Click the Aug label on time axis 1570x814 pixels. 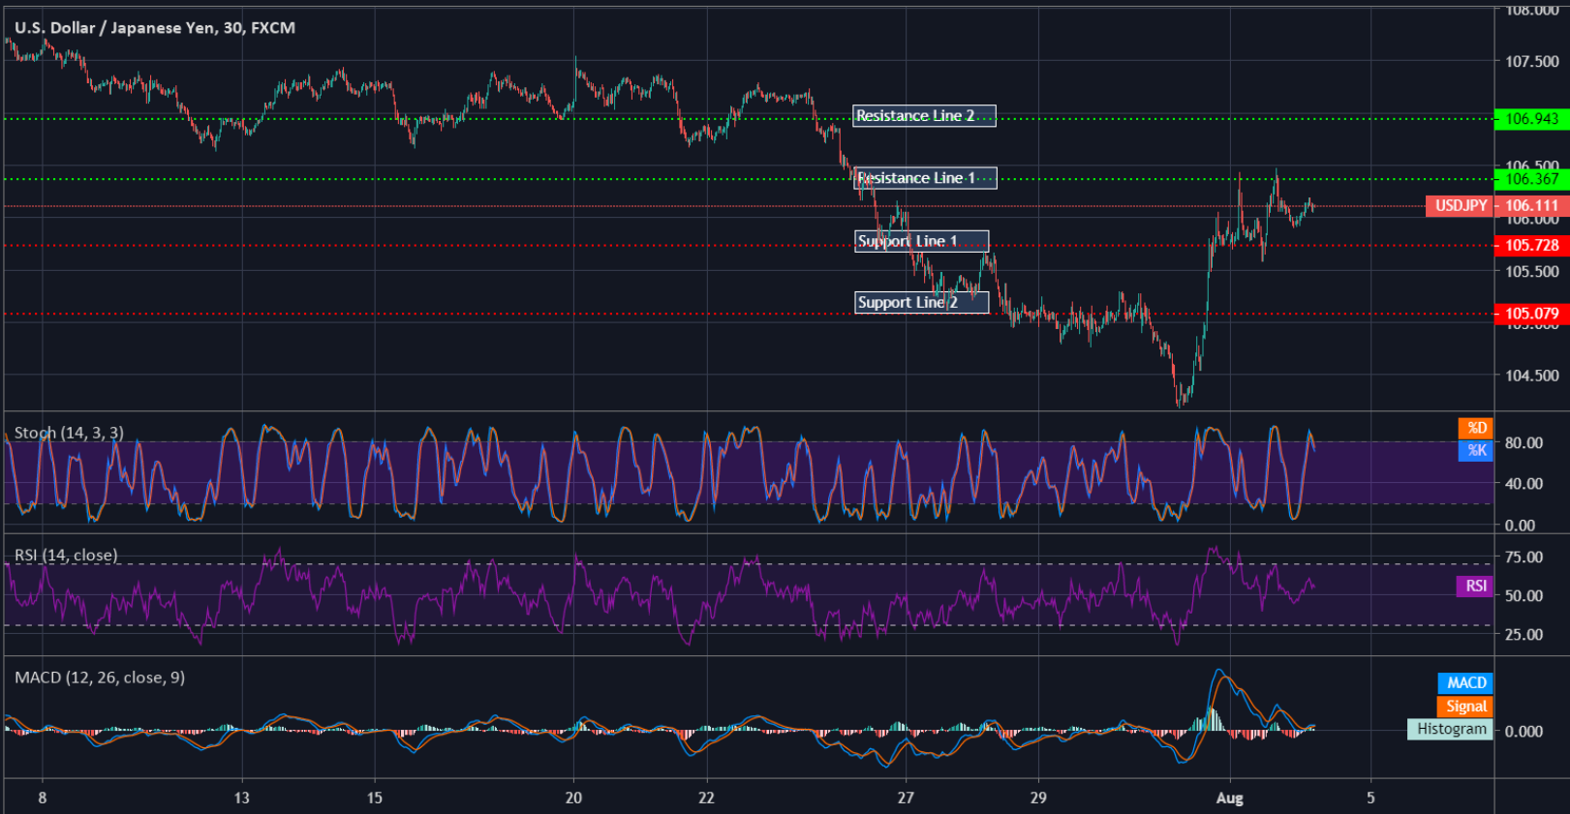(1230, 799)
